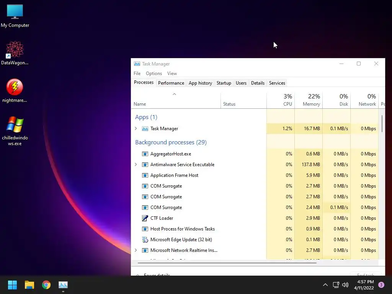The width and height of the screenshot is (392, 294).
Task: Click the CTF Loader pen icon
Action: click(145, 218)
